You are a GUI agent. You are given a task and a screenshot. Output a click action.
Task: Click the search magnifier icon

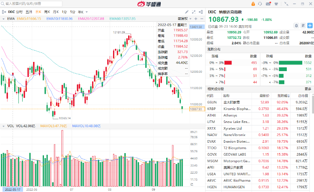click(3, 4)
